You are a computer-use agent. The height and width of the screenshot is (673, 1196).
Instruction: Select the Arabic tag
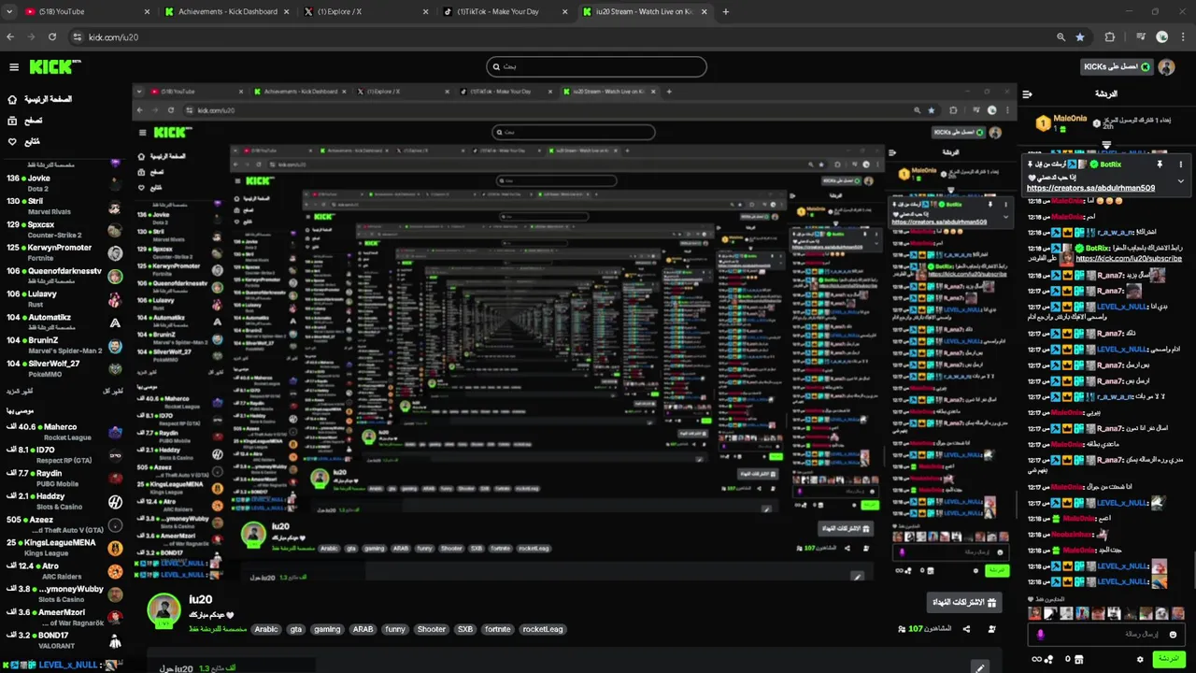(x=266, y=629)
